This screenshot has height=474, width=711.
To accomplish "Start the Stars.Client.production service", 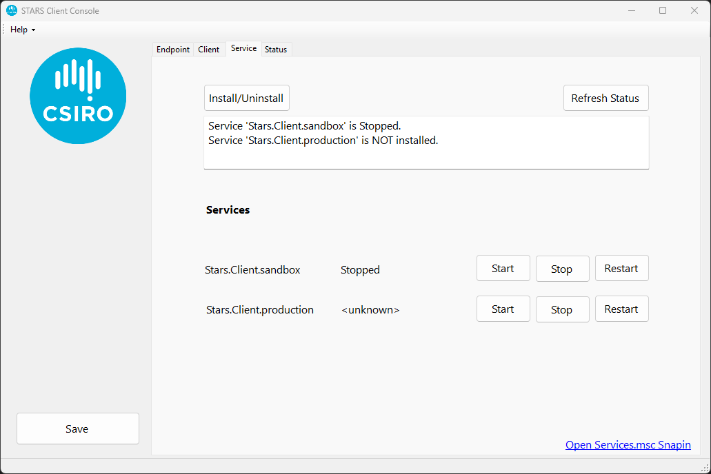I will coord(503,309).
